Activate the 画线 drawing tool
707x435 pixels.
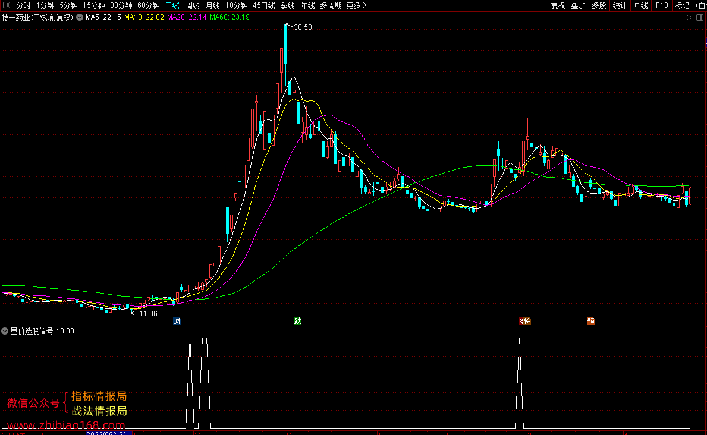tap(641, 5)
